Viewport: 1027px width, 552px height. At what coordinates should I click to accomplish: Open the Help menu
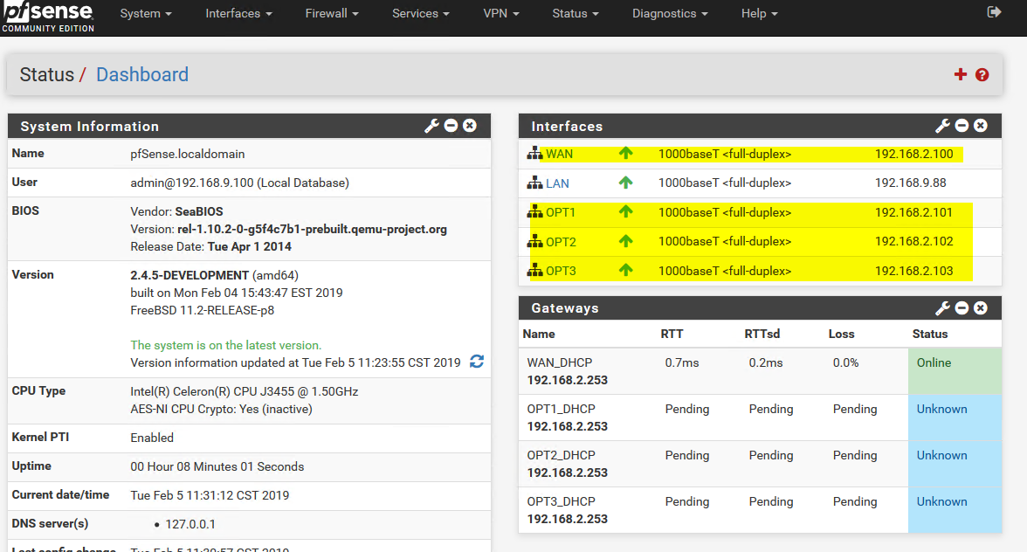[760, 13]
